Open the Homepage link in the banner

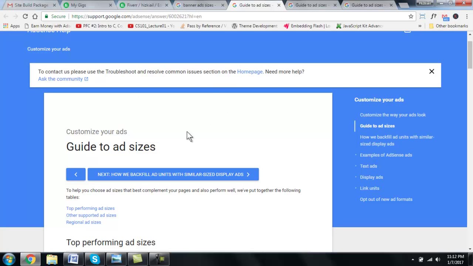(250, 72)
